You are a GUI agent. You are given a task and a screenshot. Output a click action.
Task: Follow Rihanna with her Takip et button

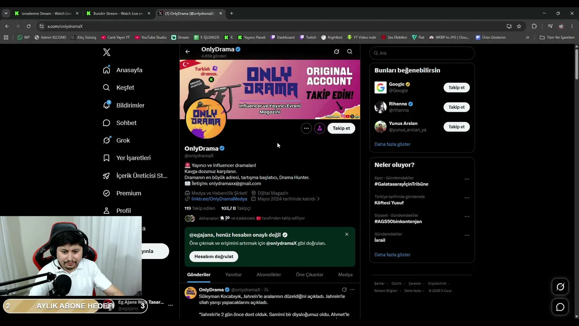tap(456, 107)
